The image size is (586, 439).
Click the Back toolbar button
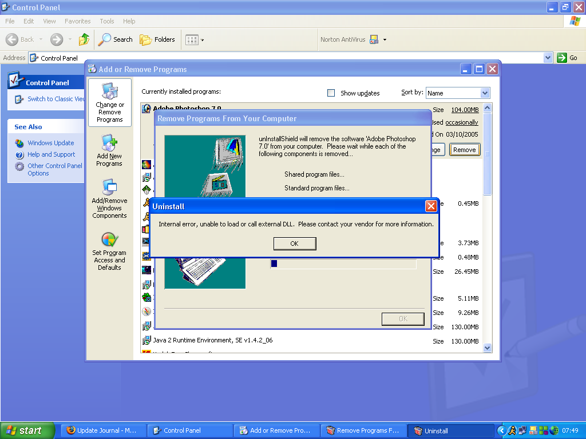(20, 39)
